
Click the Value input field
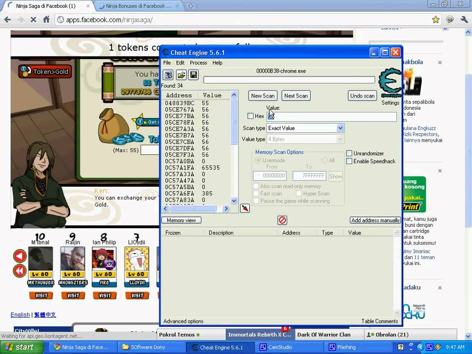point(331,116)
